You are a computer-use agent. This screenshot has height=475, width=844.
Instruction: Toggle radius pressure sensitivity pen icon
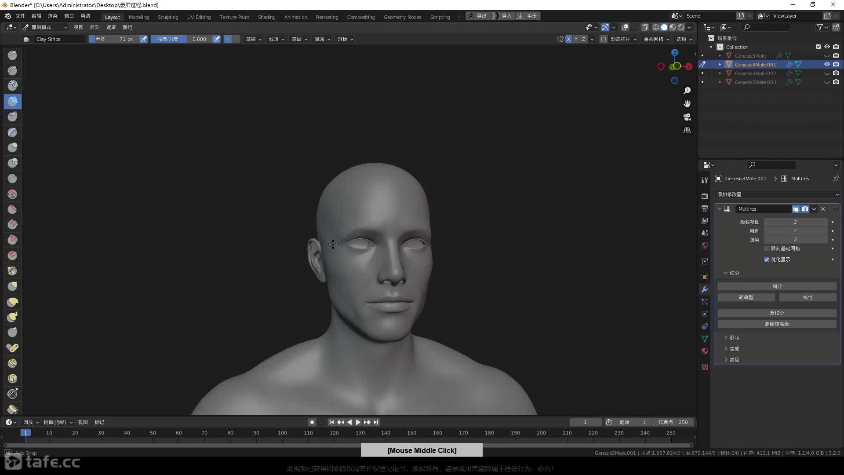pos(144,39)
